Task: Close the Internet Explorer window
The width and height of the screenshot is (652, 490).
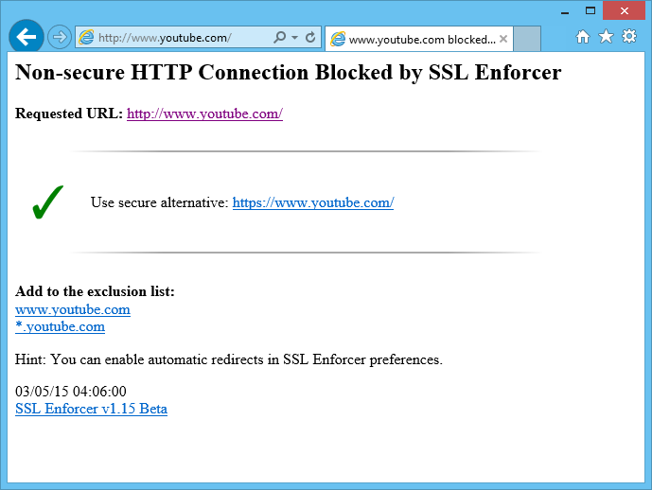Action: pos(624,10)
